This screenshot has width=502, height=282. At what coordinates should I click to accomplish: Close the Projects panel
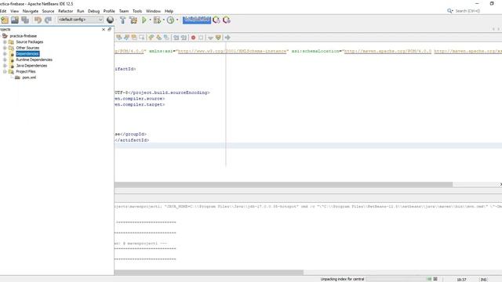(104, 30)
